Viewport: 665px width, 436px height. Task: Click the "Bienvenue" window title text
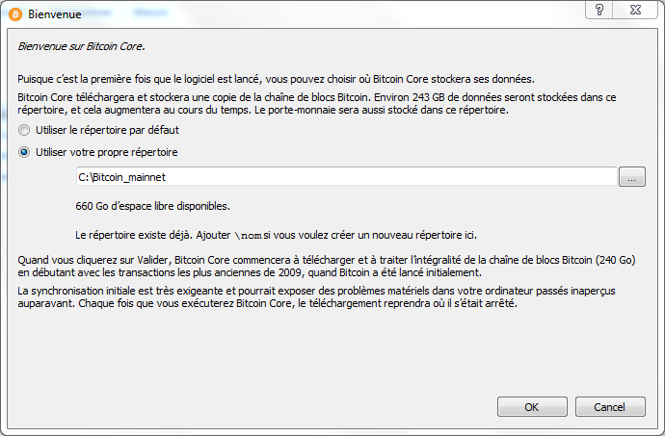point(55,15)
